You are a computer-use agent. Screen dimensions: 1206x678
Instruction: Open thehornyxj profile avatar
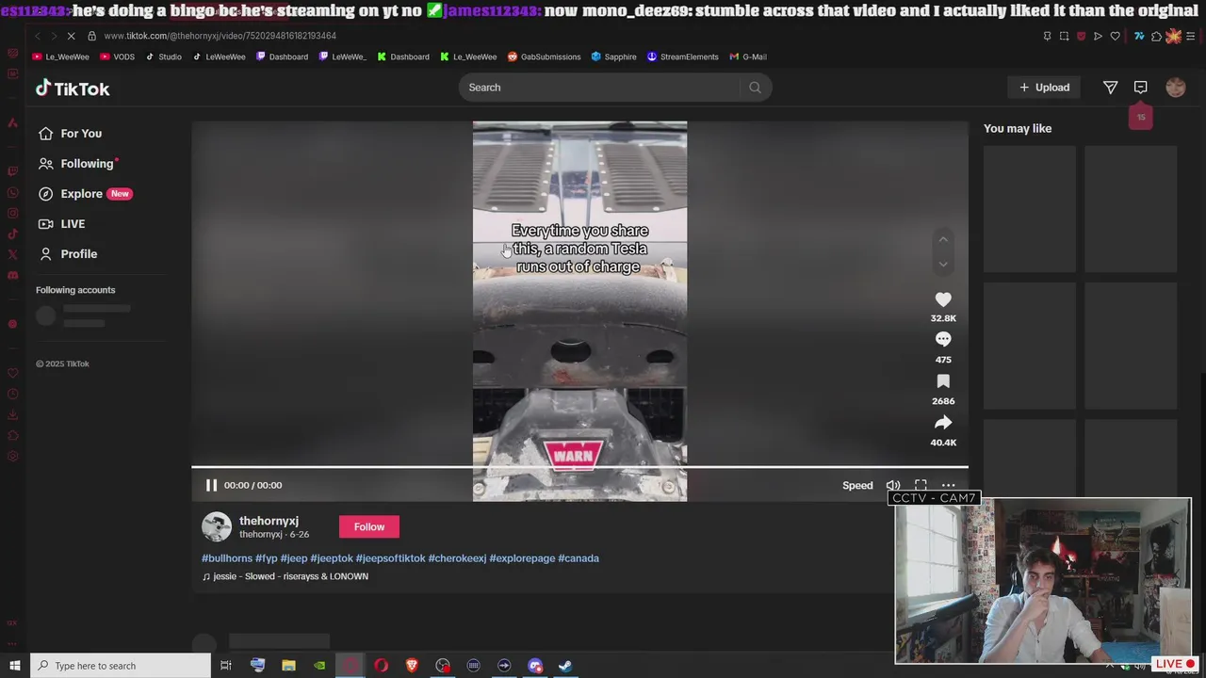[x=217, y=527]
